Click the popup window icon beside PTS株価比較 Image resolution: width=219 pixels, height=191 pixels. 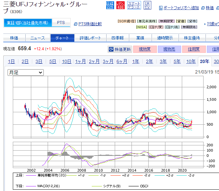[76, 24]
